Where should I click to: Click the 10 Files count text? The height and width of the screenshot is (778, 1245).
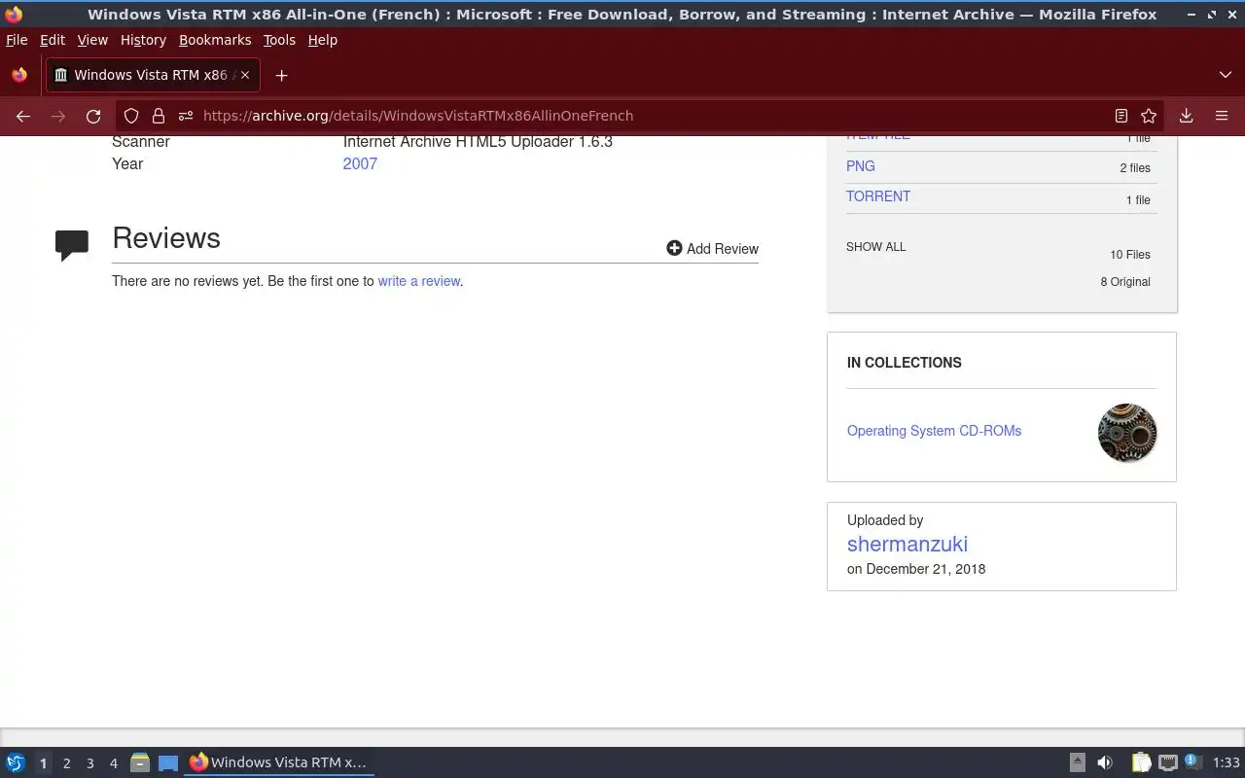coord(1130,255)
